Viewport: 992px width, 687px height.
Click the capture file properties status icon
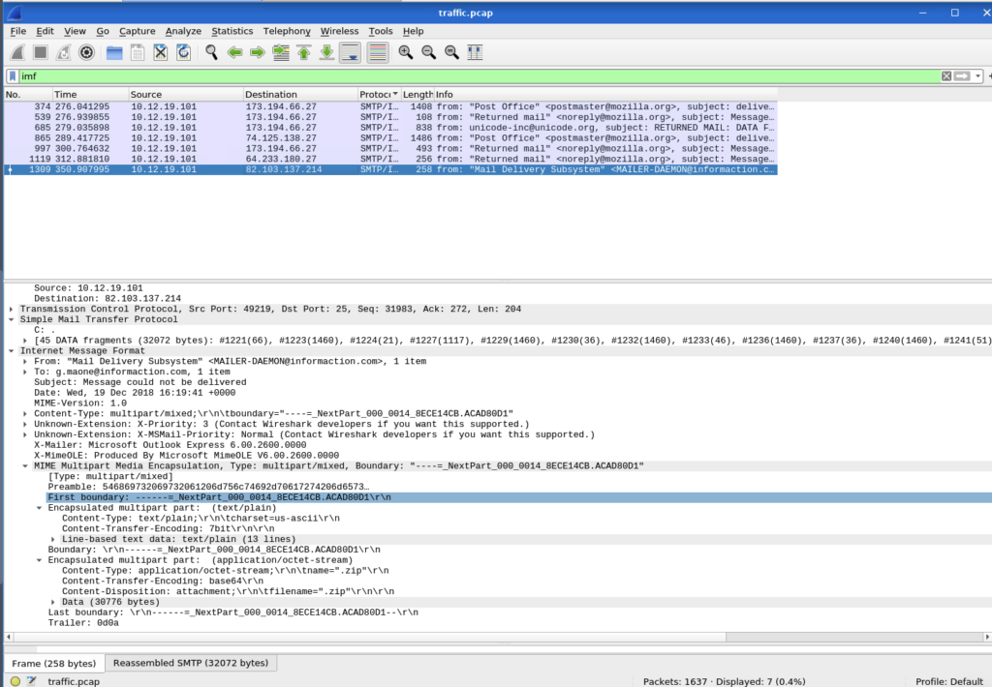32,680
